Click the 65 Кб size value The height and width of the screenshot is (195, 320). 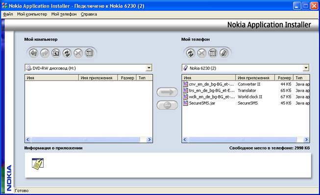pos(286,90)
